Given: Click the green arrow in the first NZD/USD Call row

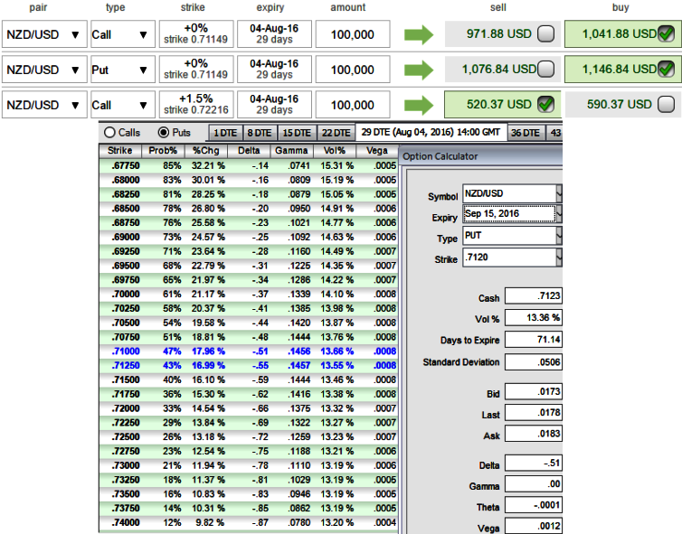Looking at the screenshot, I should (x=418, y=35).
